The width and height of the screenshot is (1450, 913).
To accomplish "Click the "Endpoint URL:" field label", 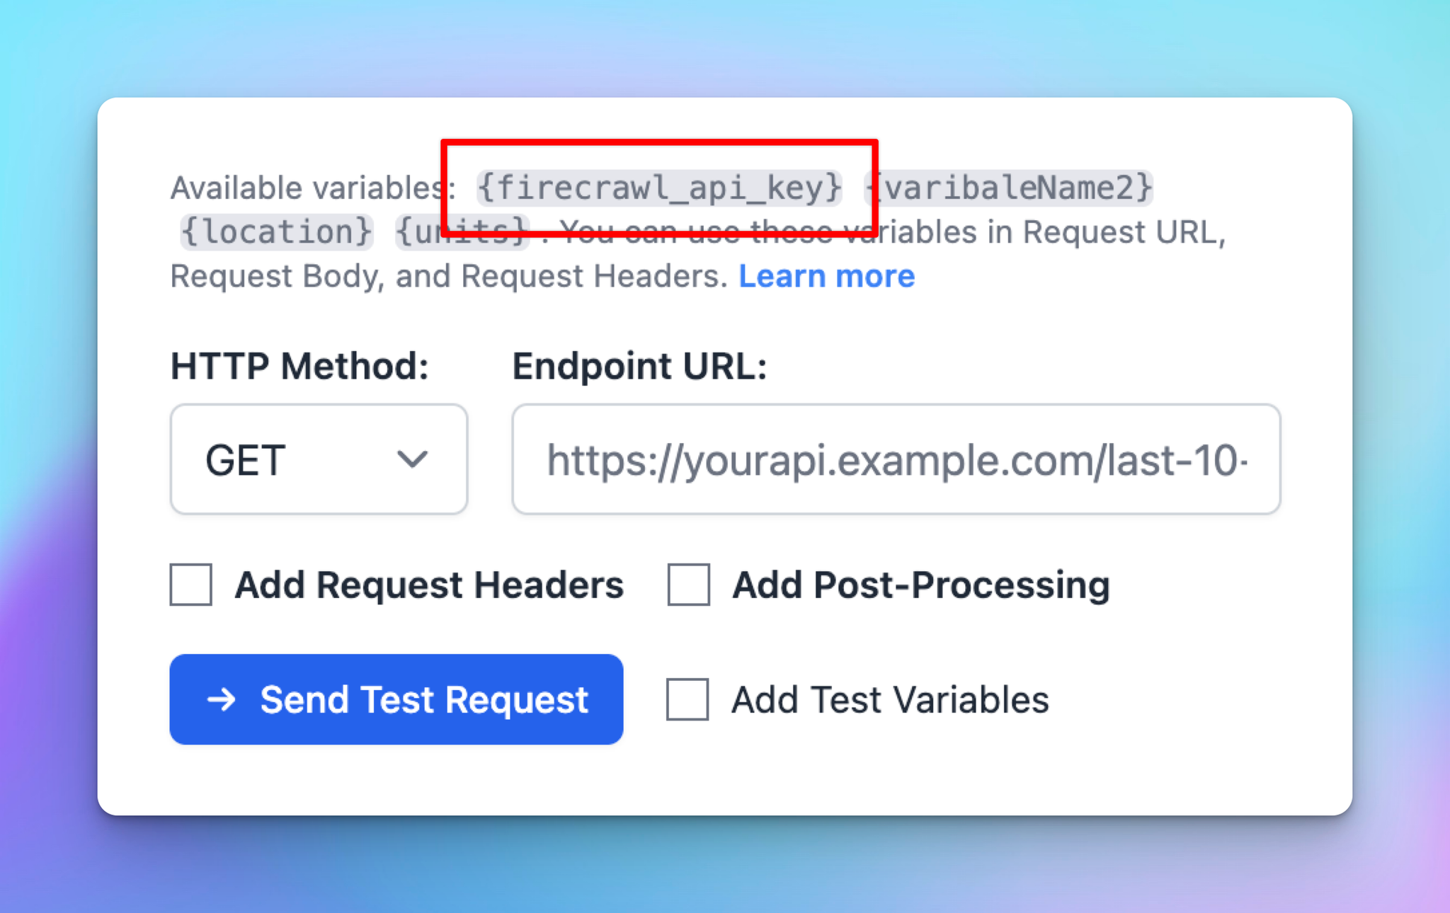I will point(639,367).
